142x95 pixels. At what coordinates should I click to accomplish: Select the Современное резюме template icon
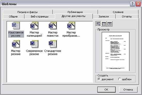[x=34, y=44]
